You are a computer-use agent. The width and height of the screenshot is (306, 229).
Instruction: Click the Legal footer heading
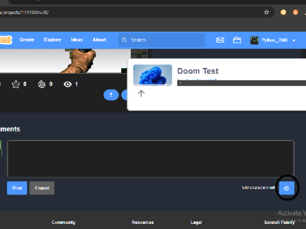pyautogui.click(x=196, y=222)
